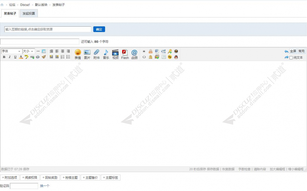307x191 pixels.
Task: Insert Flash content
Action: pos(125,54)
